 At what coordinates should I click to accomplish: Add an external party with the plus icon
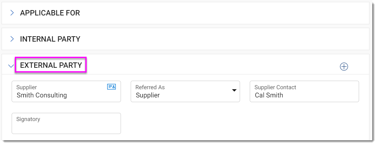[x=344, y=67]
